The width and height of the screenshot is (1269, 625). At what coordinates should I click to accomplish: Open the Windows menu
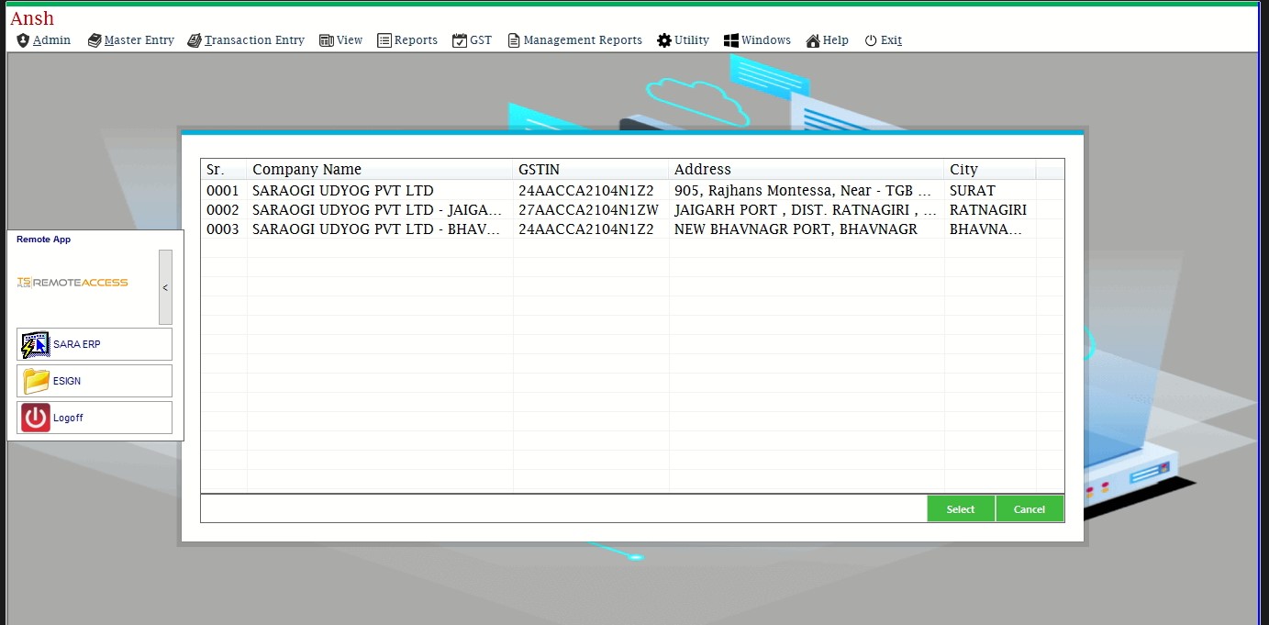point(757,40)
